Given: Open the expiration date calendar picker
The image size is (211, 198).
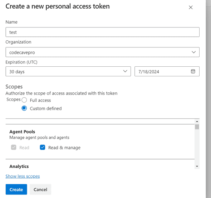Looking at the screenshot, I should (193, 71).
